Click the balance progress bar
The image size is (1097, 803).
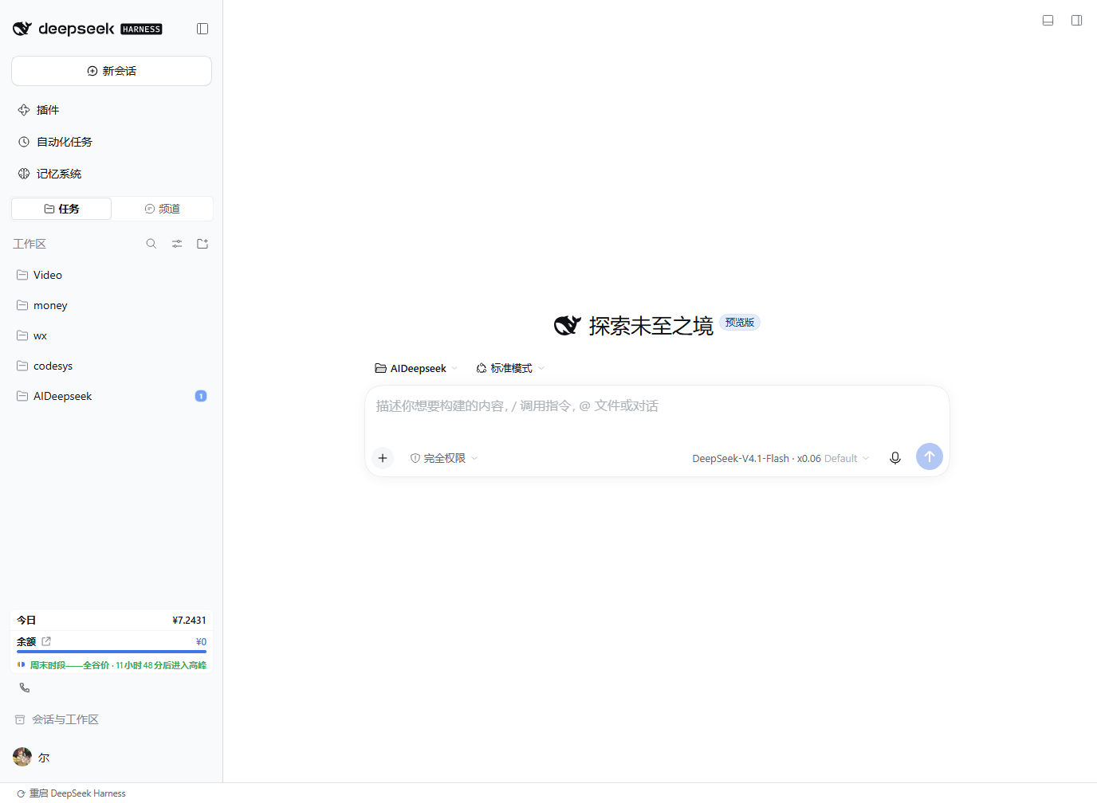(112, 652)
